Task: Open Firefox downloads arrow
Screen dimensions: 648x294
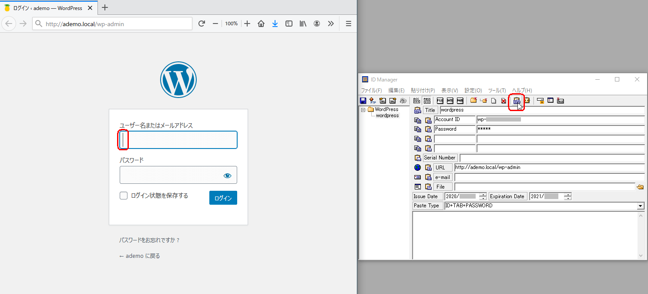Action: pyautogui.click(x=275, y=24)
